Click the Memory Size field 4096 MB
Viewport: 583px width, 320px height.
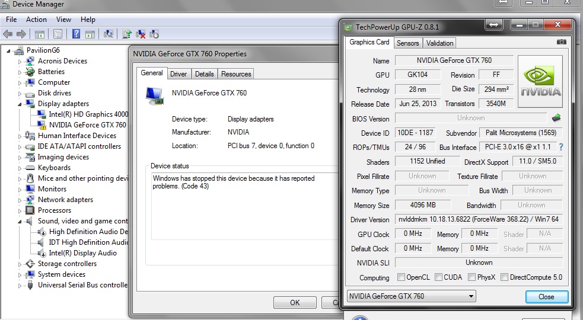coord(423,205)
